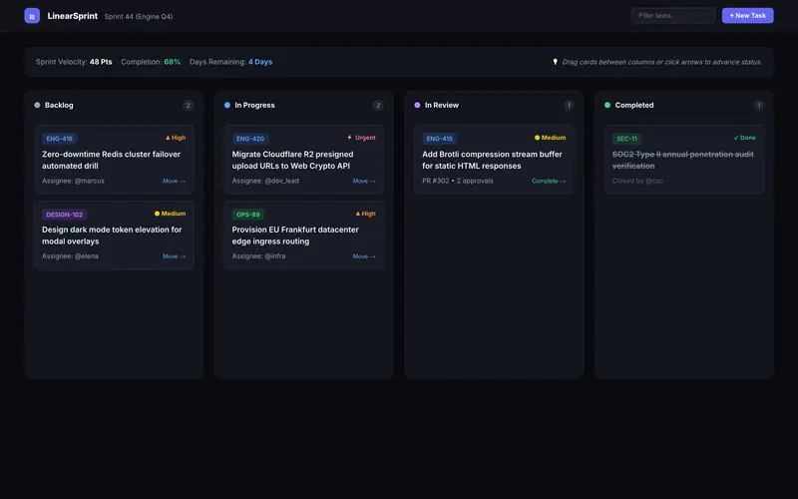Image resolution: width=798 pixels, height=499 pixels.
Task: Click Assignee @infra text
Action: [x=258, y=256]
